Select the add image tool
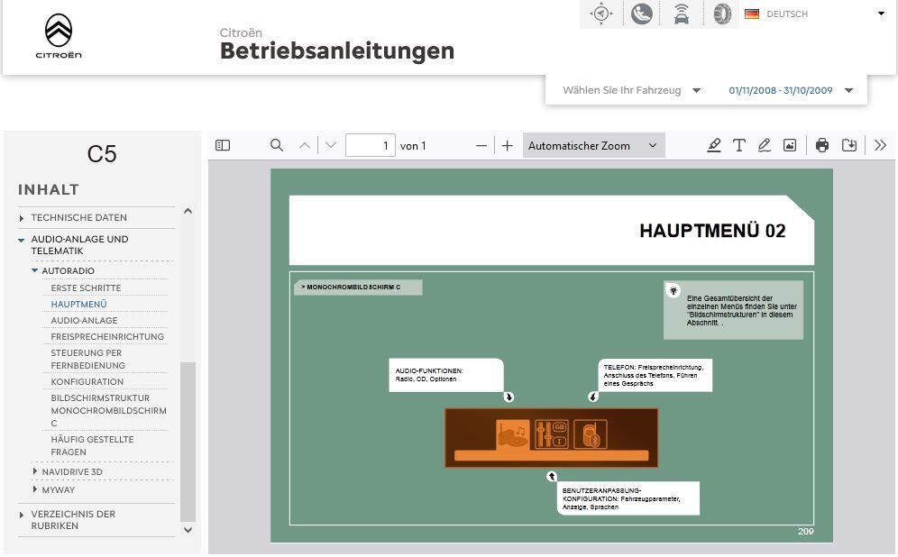Image resolution: width=898 pixels, height=557 pixels. [790, 145]
